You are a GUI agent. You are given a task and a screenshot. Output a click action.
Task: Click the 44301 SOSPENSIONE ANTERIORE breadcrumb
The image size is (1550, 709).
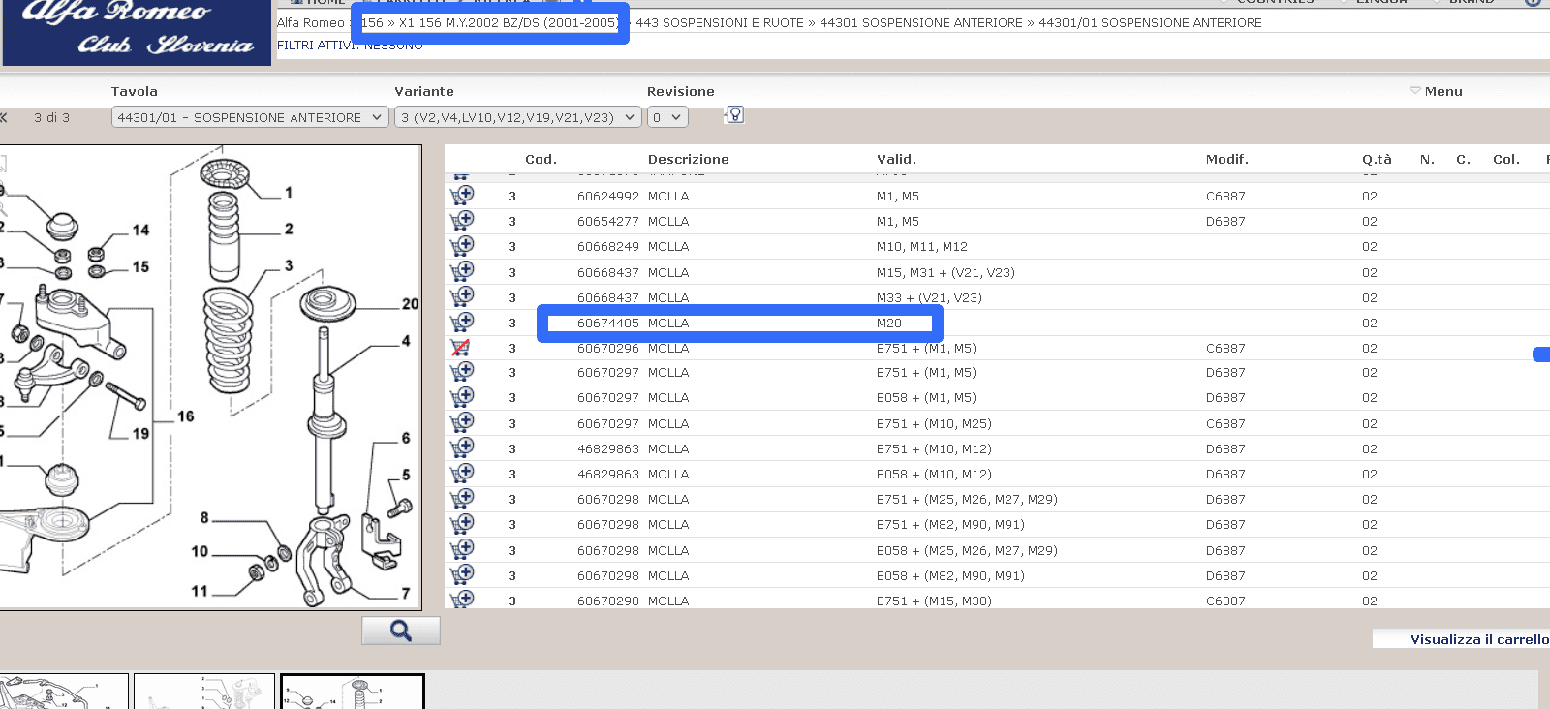(x=920, y=22)
